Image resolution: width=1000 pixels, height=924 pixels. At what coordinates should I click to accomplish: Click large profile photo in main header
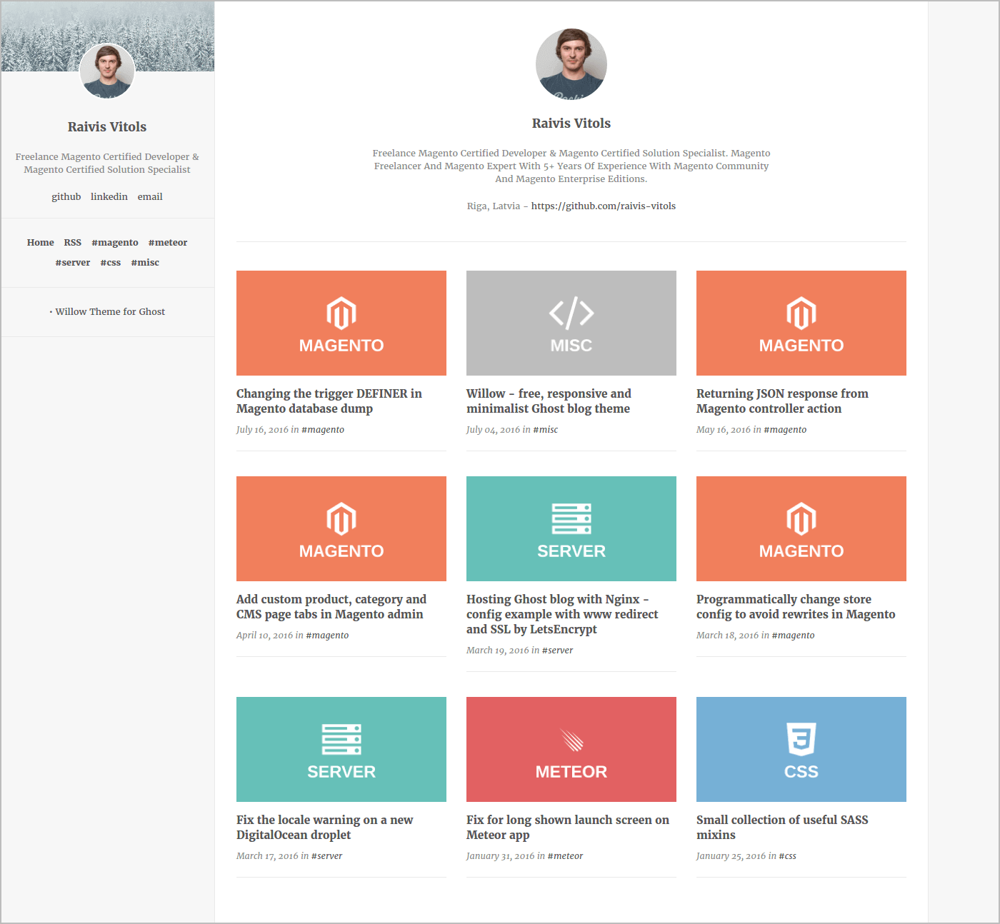pyautogui.click(x=571, y=64)
